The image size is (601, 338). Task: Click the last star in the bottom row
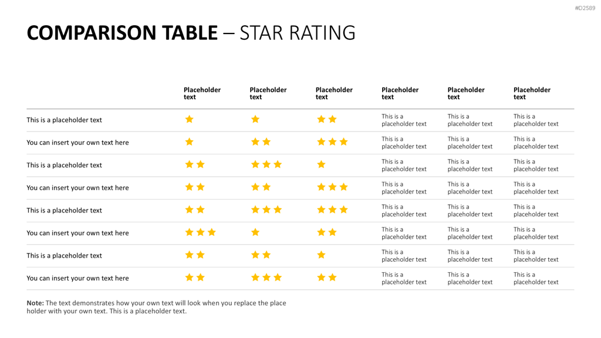[332, 278]
